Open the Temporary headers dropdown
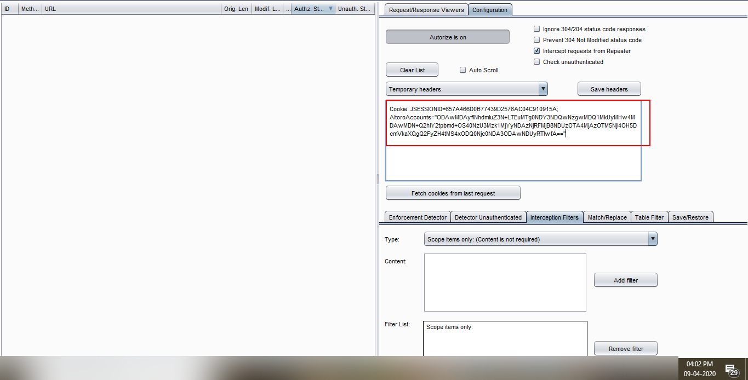 466,89
